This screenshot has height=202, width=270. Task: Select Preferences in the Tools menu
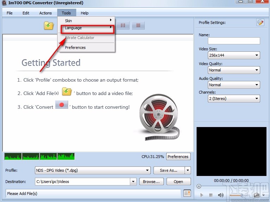(75, 48)
